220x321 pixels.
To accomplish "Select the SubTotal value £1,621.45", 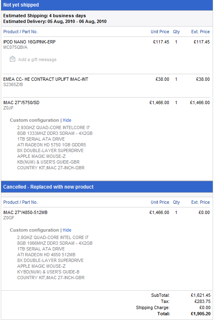I will click(x=201, y=295).
